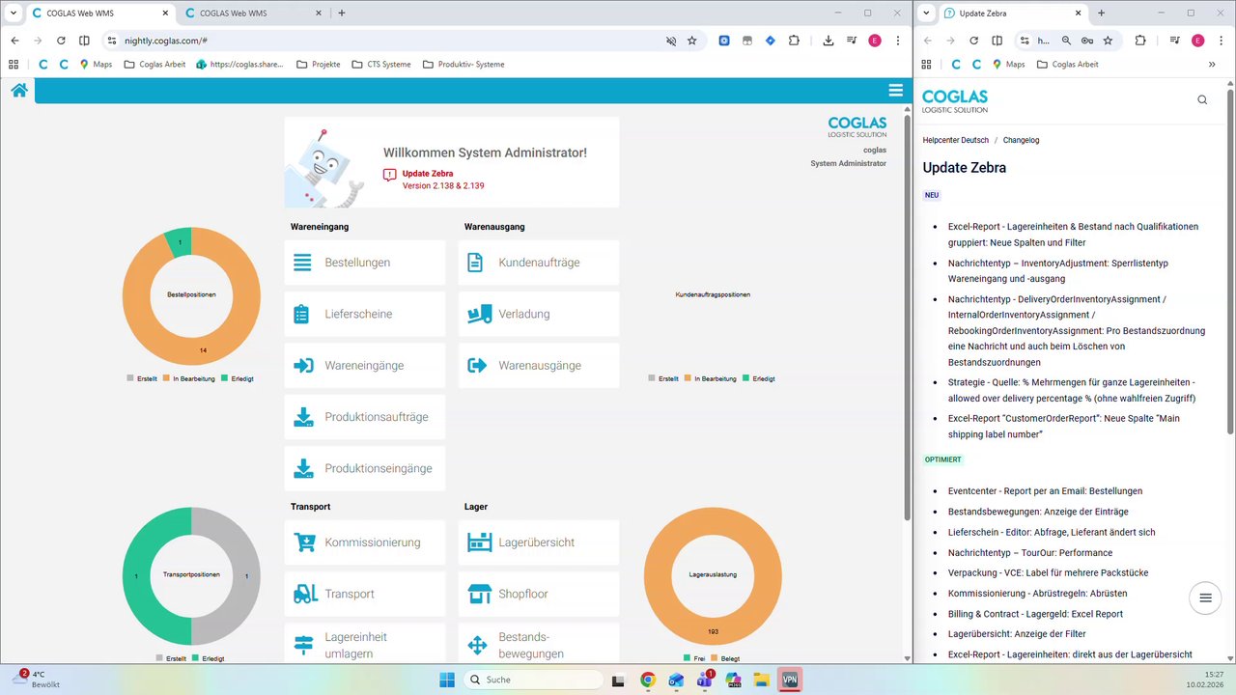Click the Windows Start button
This screenshot has width=1236, height=695.
(x=447, y=680)
